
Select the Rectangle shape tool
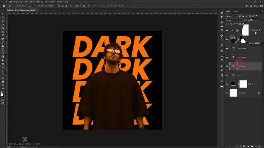point(3,78)
